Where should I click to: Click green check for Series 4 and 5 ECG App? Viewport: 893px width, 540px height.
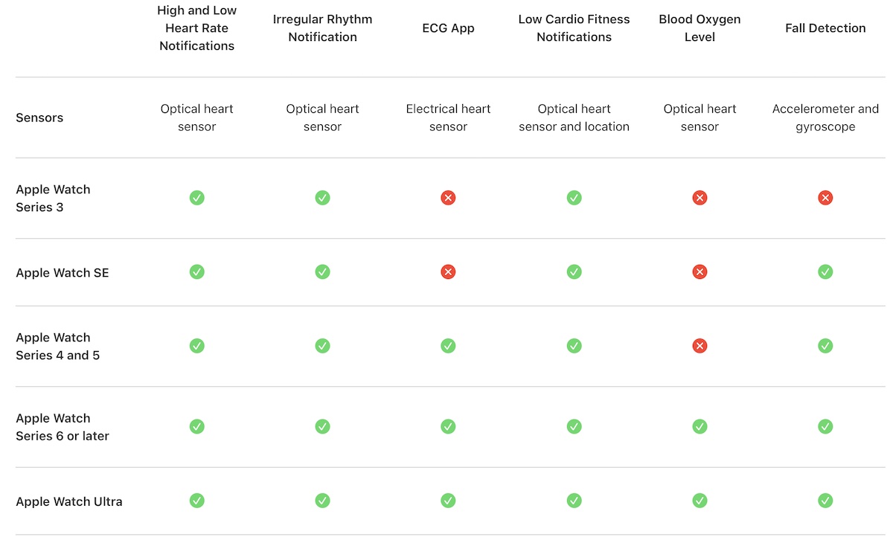click(448, 346)
